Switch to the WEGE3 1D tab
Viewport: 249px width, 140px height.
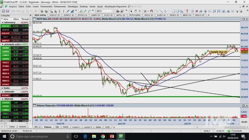[174, 15]
